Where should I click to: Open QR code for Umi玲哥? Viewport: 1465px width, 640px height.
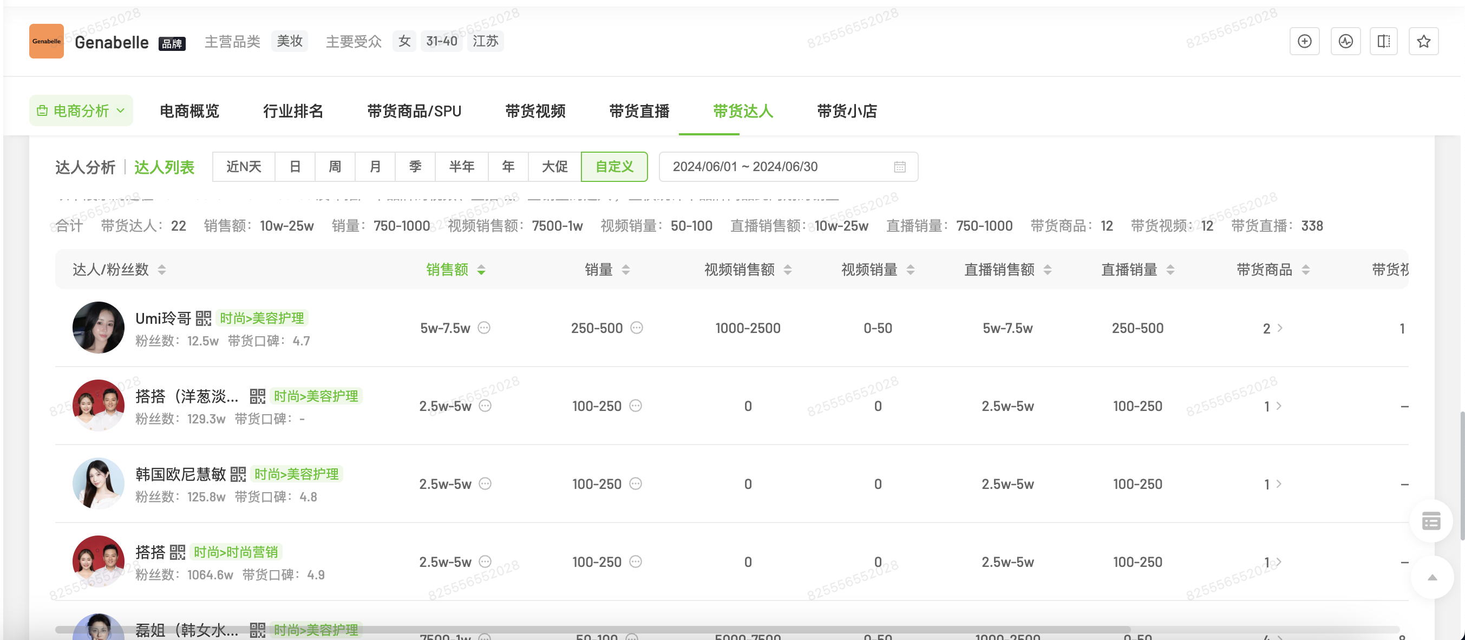pyautogui.click(x=203, y=318)
